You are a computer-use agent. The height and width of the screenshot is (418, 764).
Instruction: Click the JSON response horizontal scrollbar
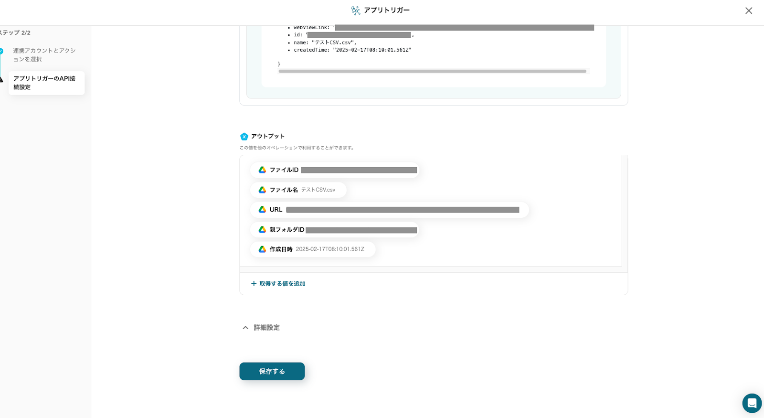[432, 71]
